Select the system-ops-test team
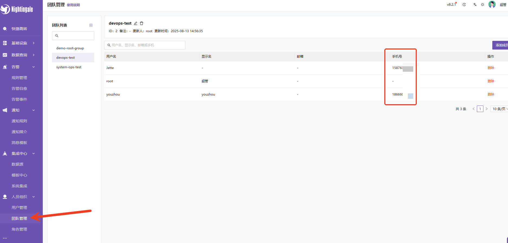This screenshot has width=508, height=243. 69,67
